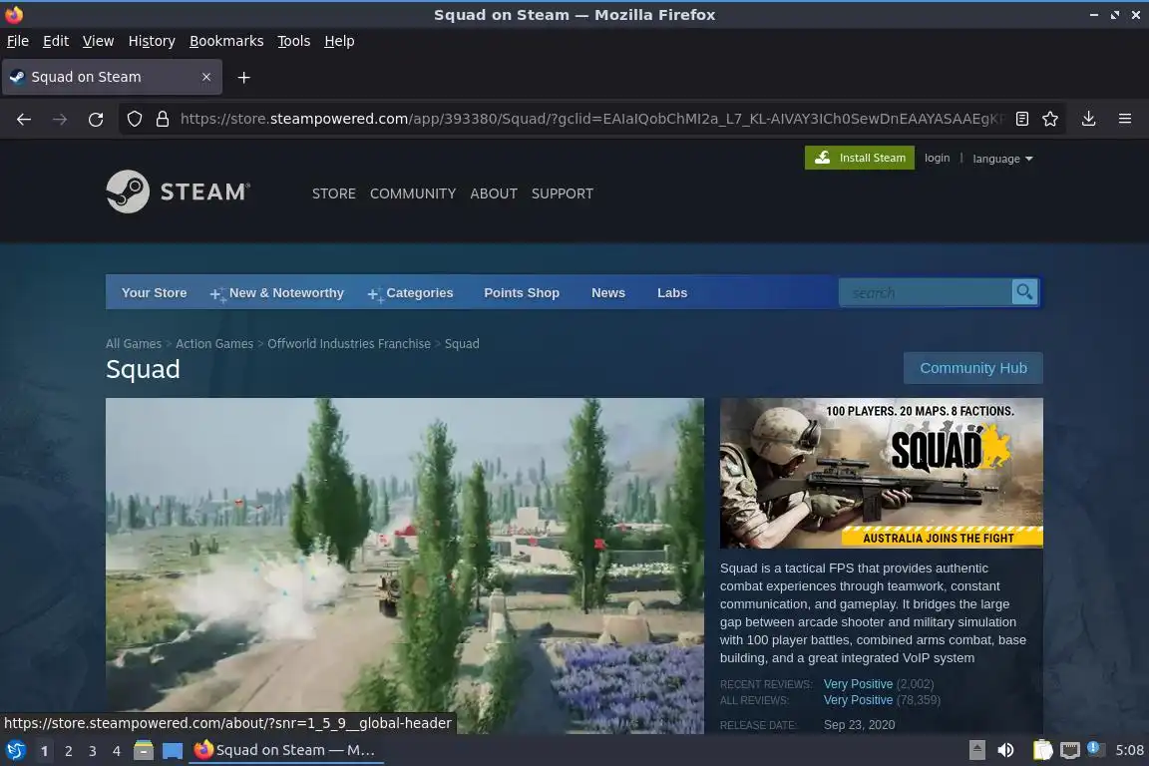This screenshot has width=1149, height=766.
Task: Open the volume control in system tray
Action: click(1005, 750)
